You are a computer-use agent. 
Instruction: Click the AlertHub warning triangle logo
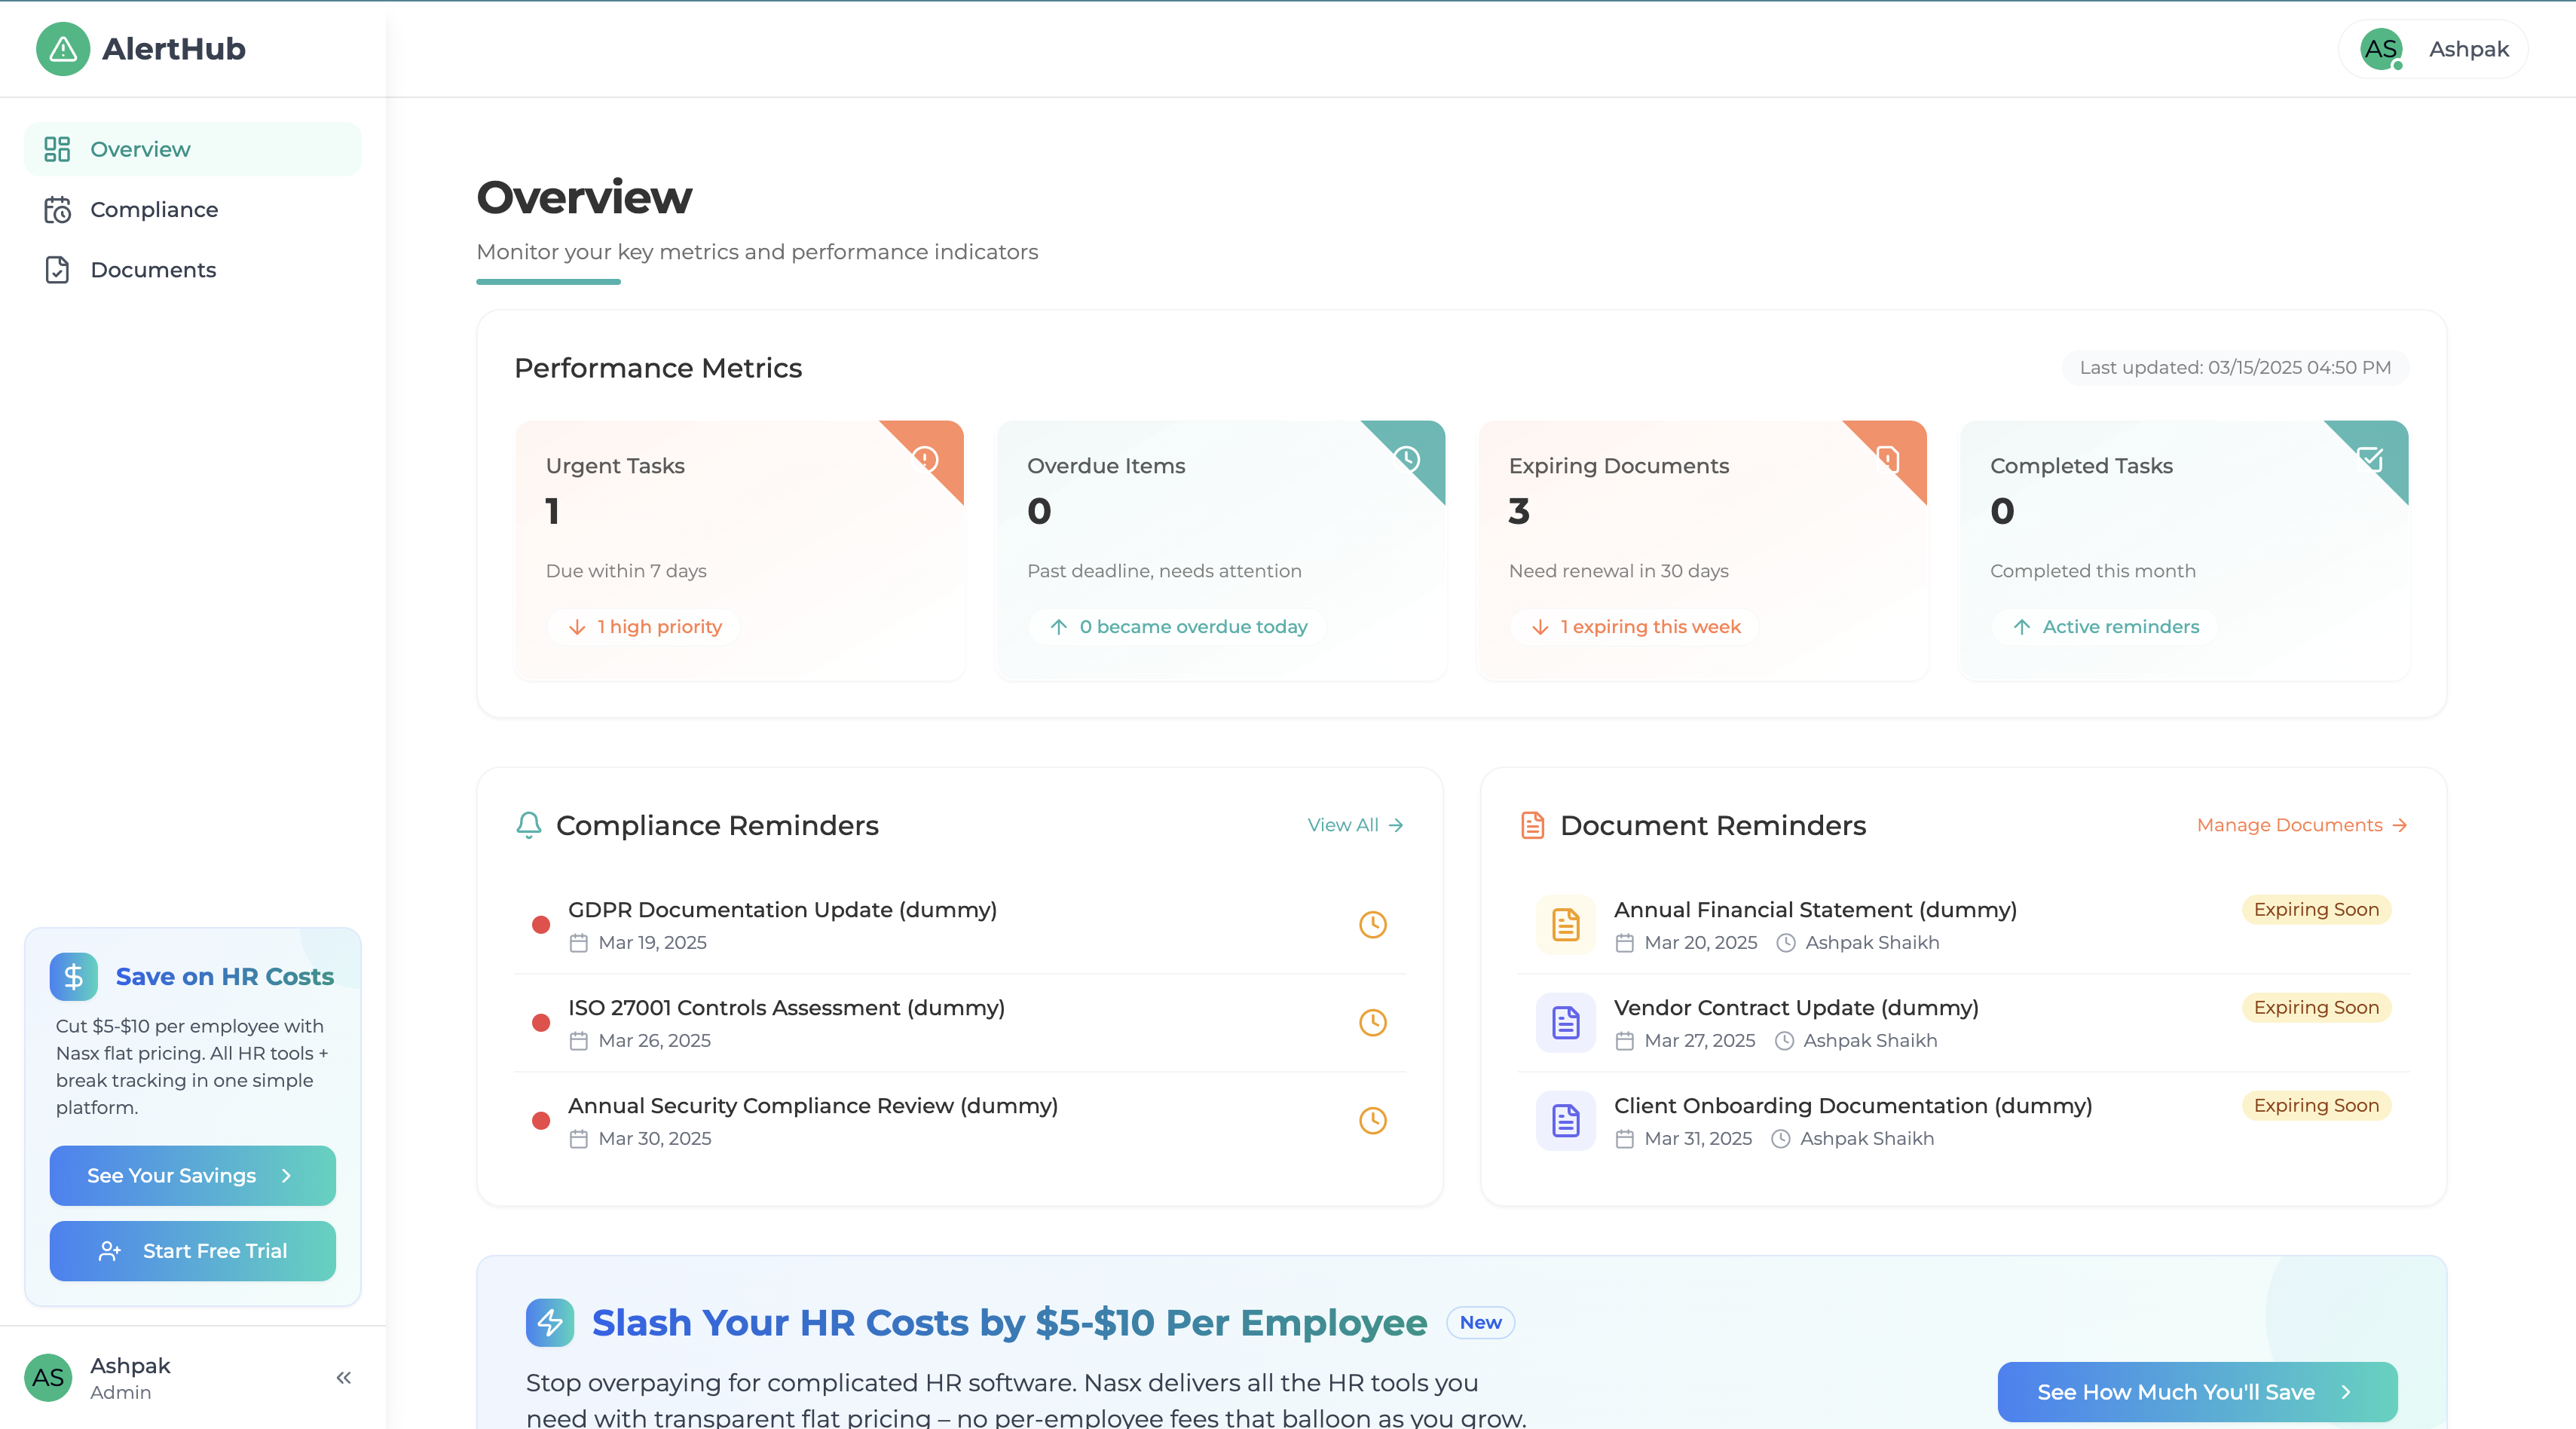click(x=63, y=49)
